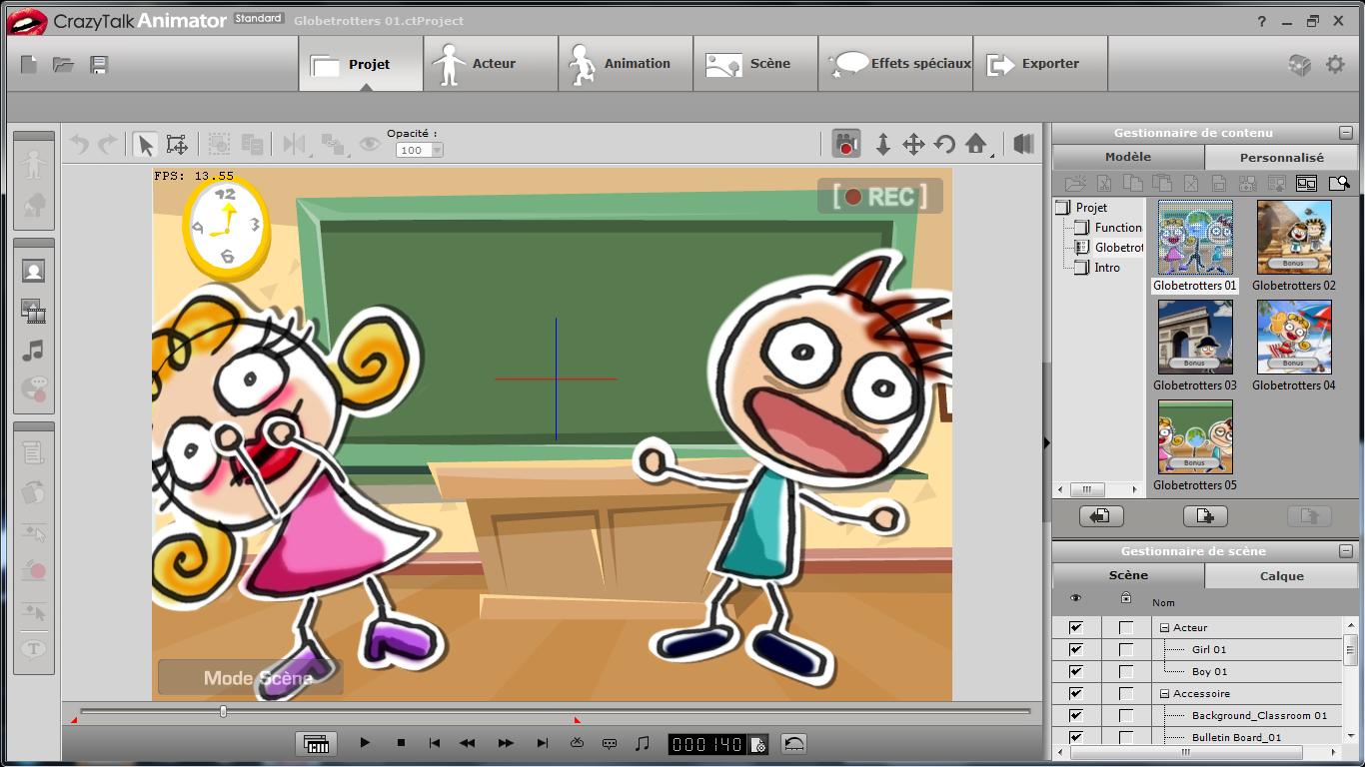Open the Opacité dropdown arrow

point(437,151)
